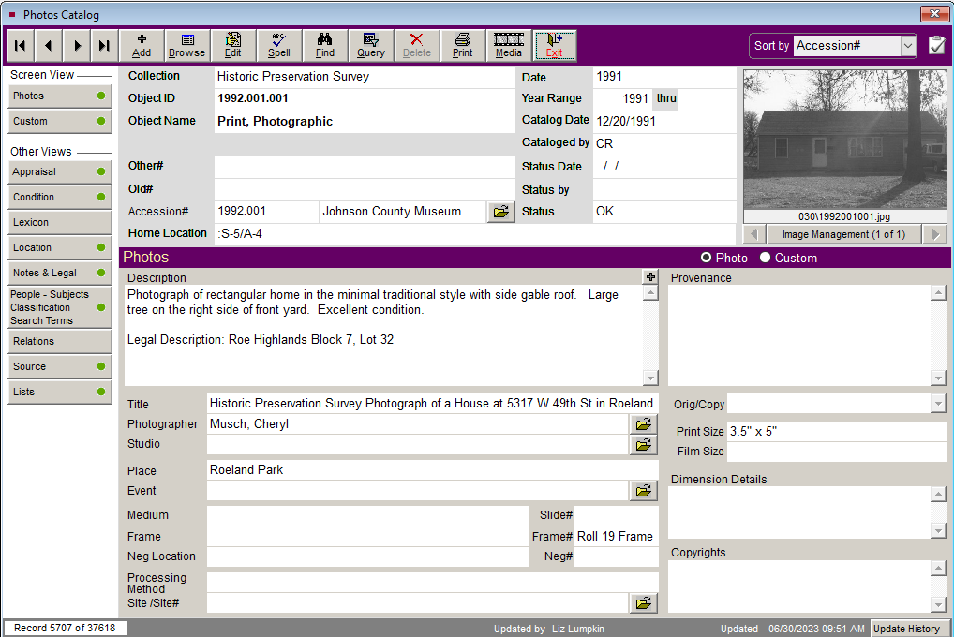Open the Browse list view

point(187,45)
